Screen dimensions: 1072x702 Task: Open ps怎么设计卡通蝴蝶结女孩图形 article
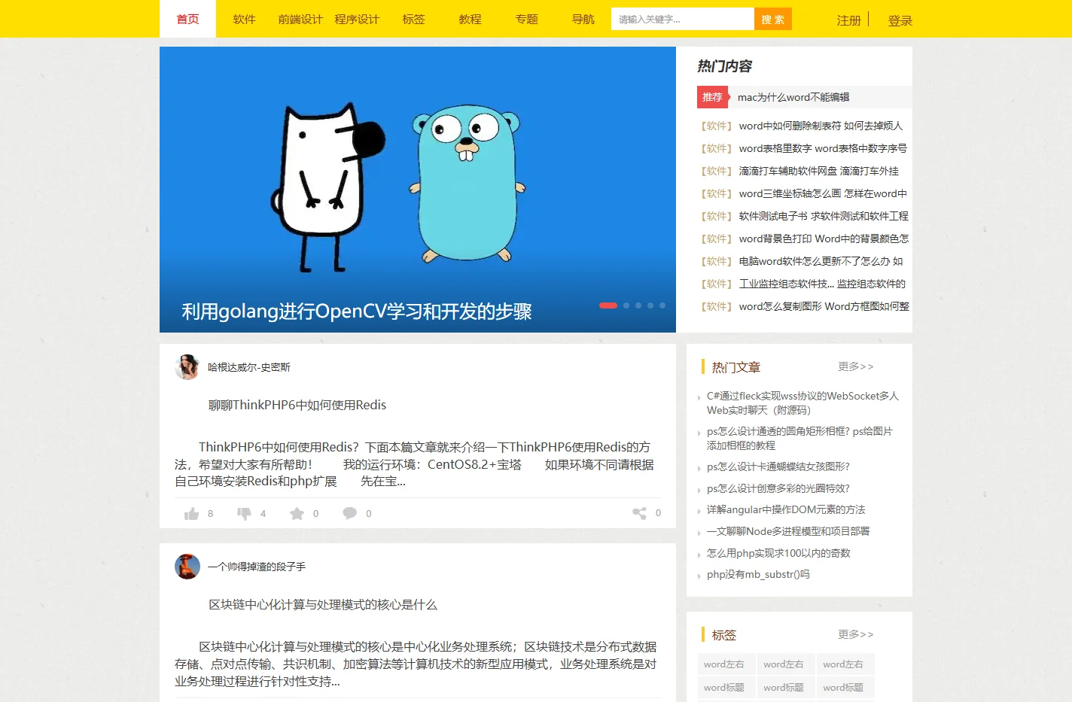[x=778, y=466]
